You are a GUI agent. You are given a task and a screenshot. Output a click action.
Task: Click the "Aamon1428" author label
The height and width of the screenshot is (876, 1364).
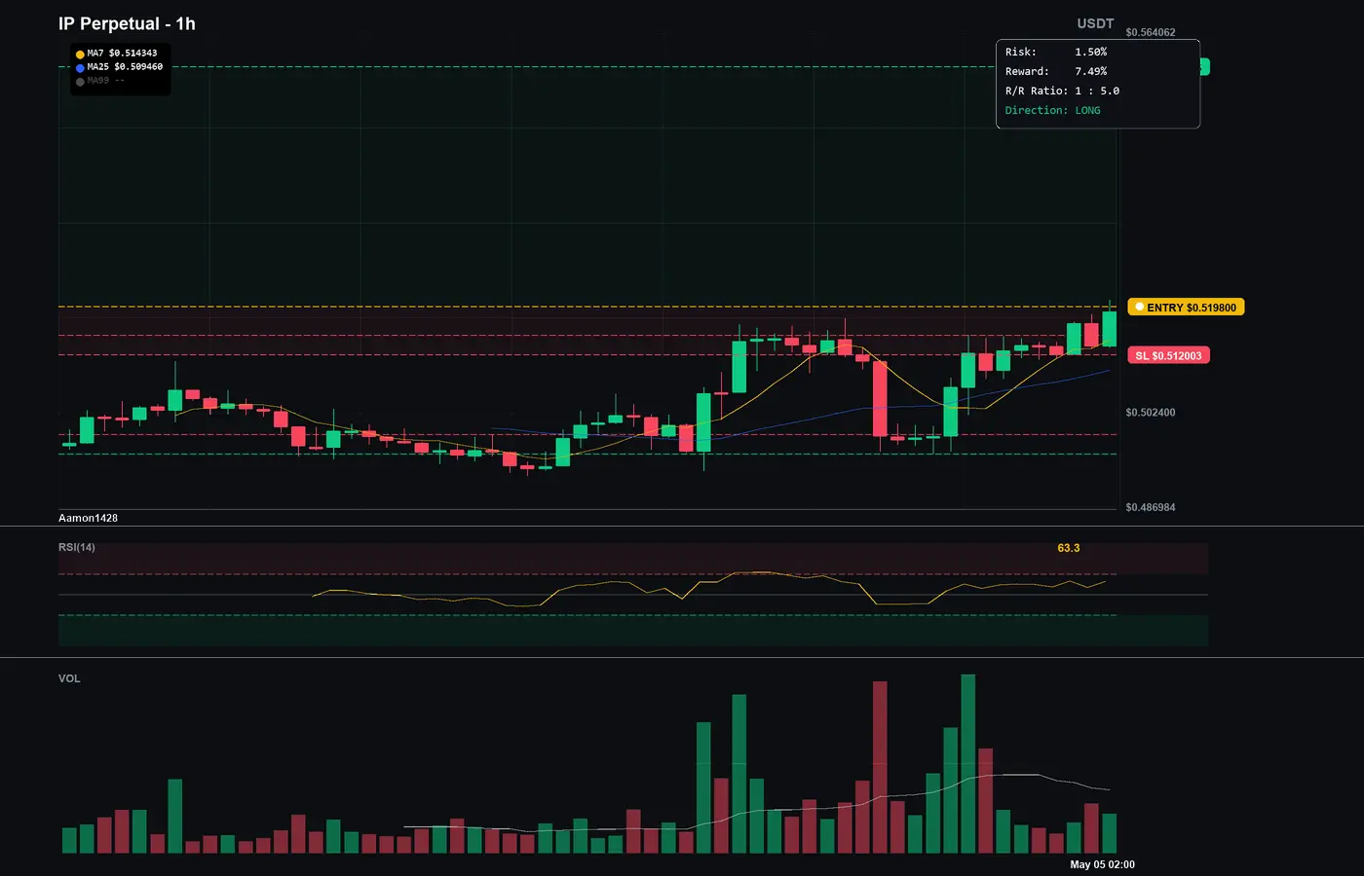[88, 518]
